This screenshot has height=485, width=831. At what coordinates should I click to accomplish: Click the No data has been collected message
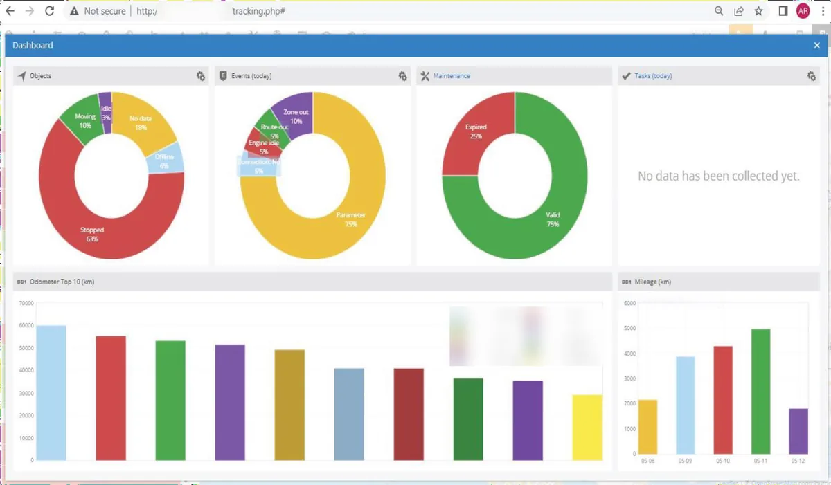[x=719, y=176]
